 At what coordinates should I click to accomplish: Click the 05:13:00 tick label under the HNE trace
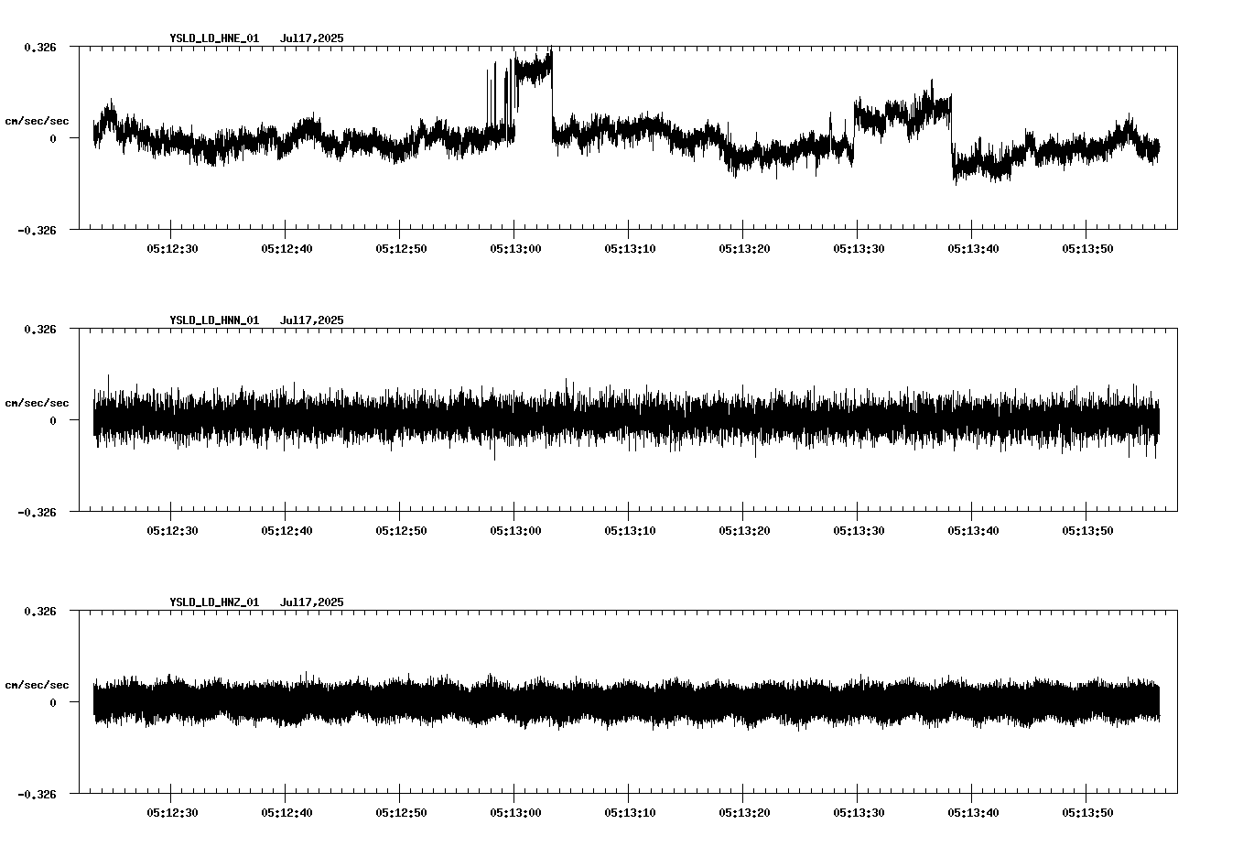516,247
